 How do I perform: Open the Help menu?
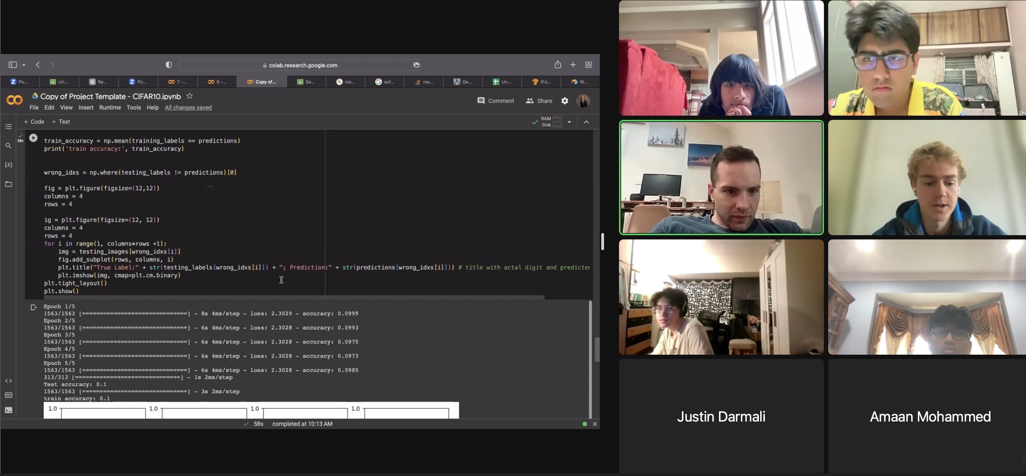(x=153, y=107)
